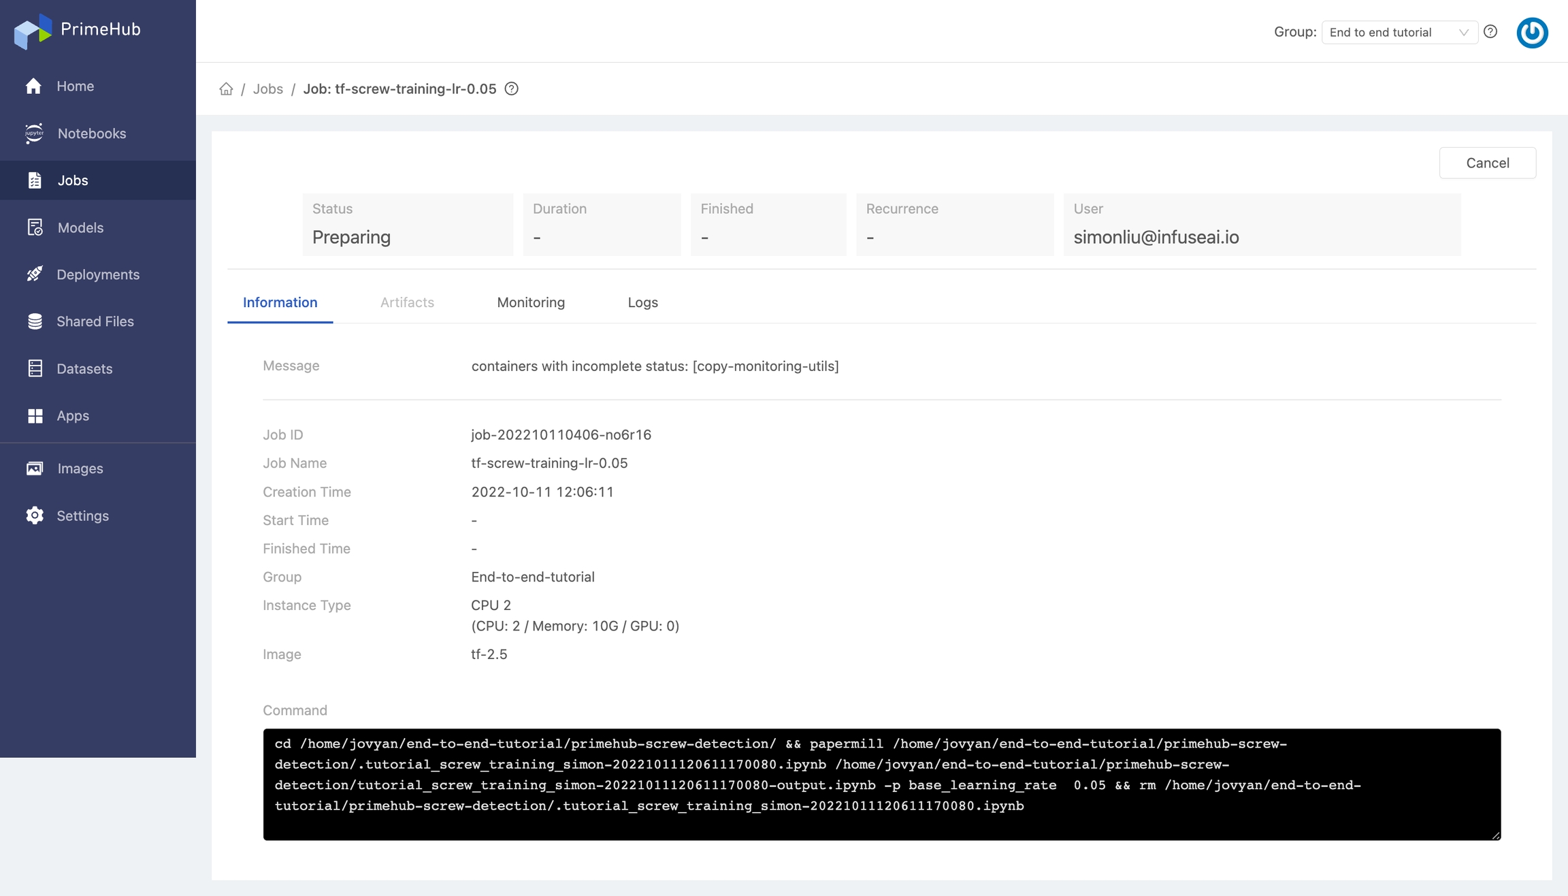The image size is (1568, 896).
Task: Click the Command box resize handle
Action: tap(1496, 835)
